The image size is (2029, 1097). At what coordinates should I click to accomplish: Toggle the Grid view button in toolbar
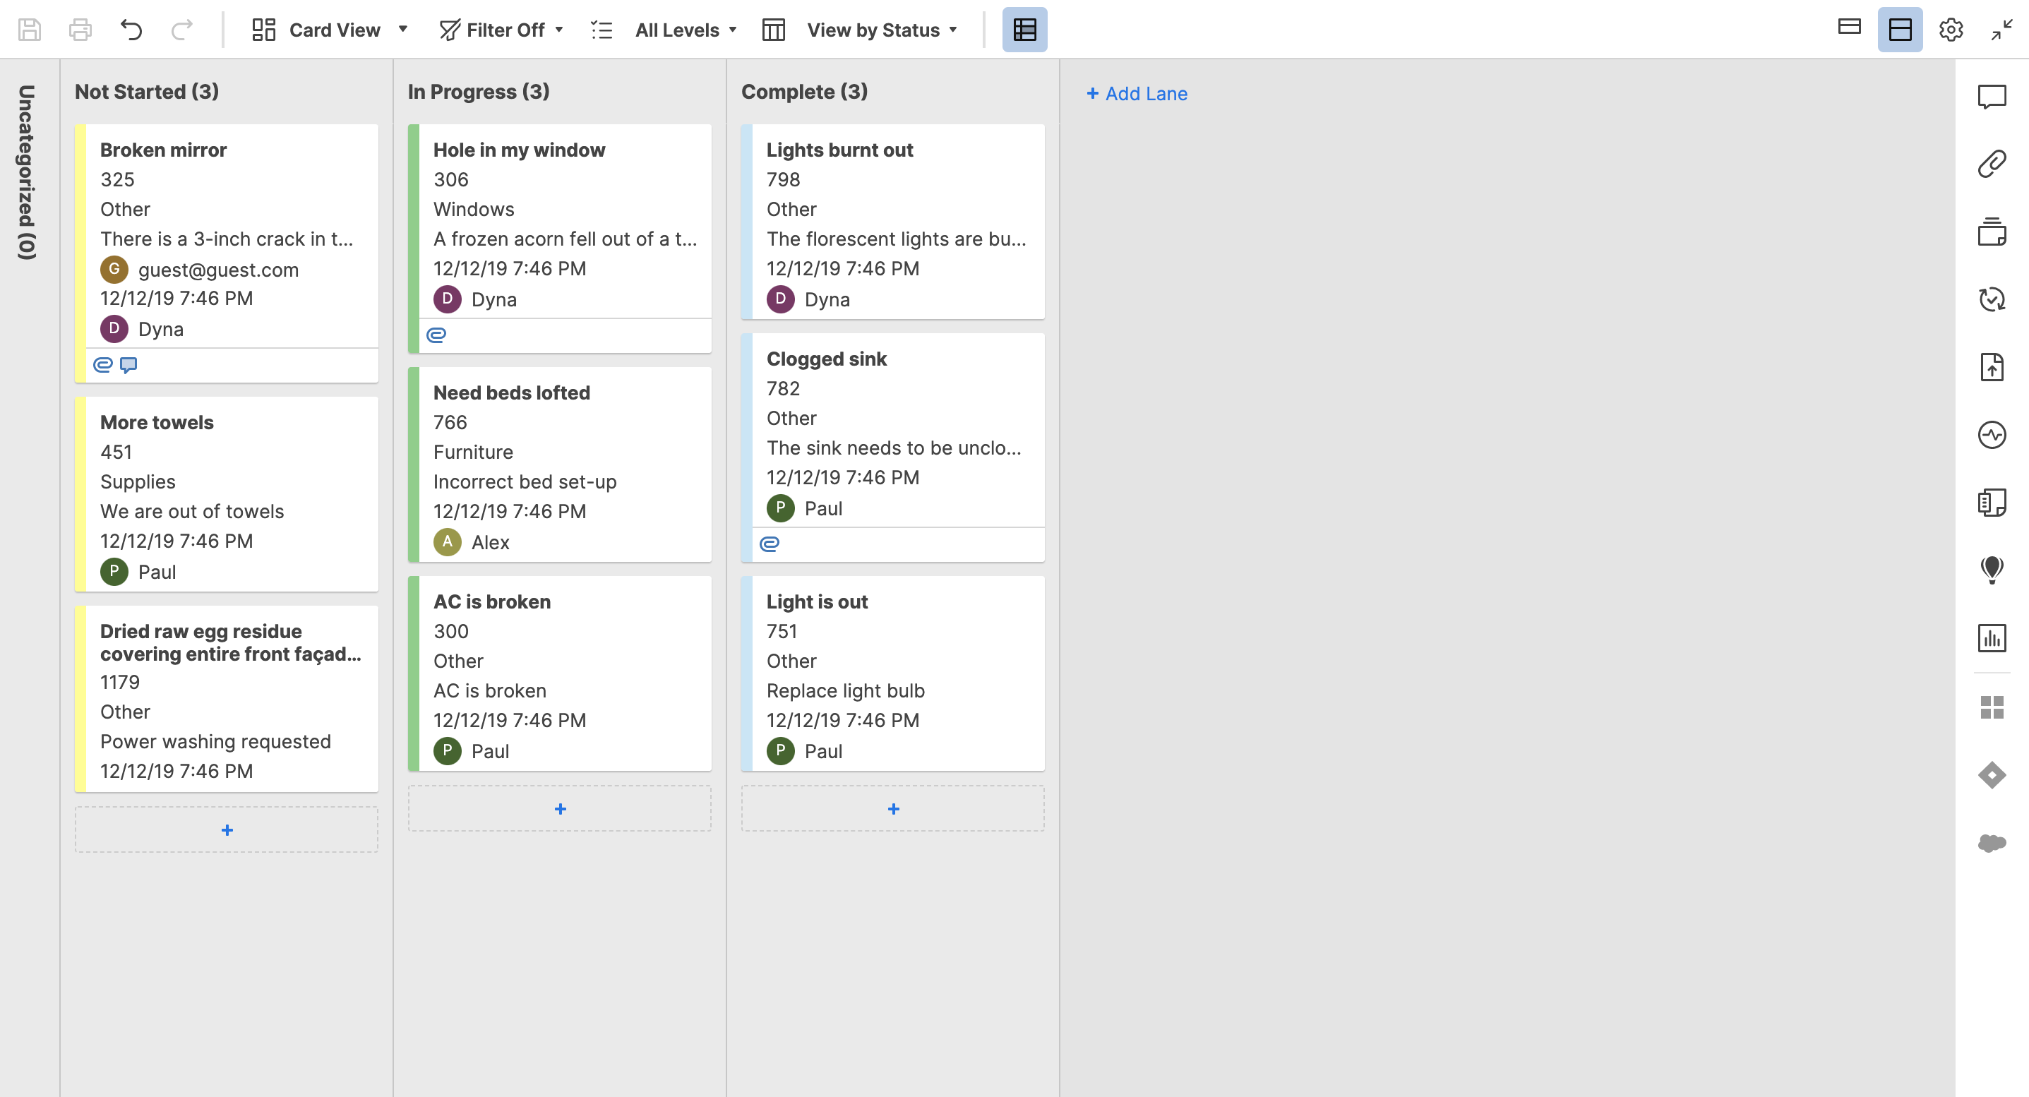(x=1024, y=30)
